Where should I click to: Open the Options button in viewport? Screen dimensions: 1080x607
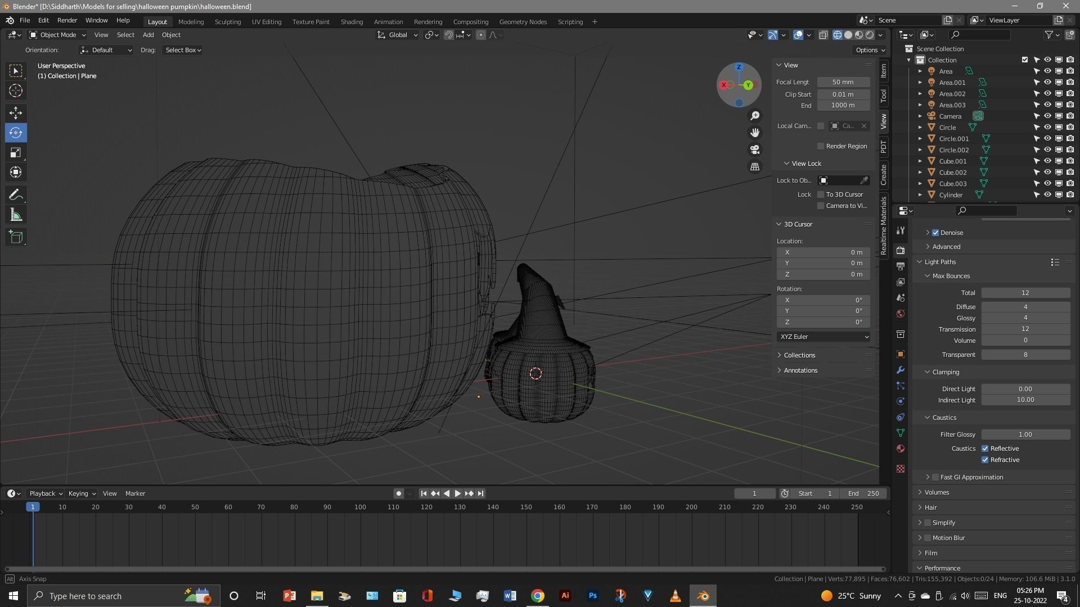[x=870, y=50]
